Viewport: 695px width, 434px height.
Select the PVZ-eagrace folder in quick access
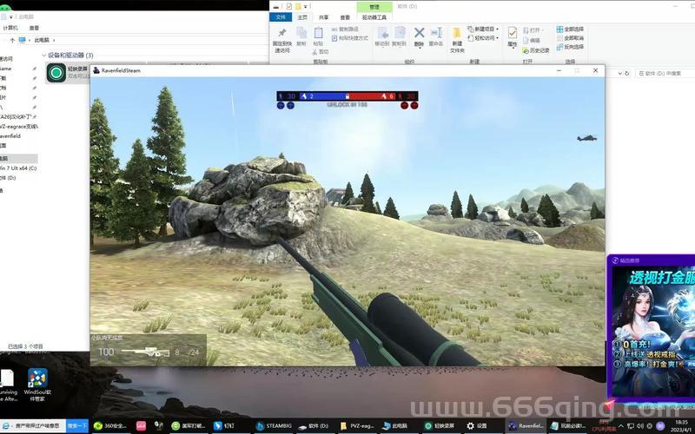[18, 126]
